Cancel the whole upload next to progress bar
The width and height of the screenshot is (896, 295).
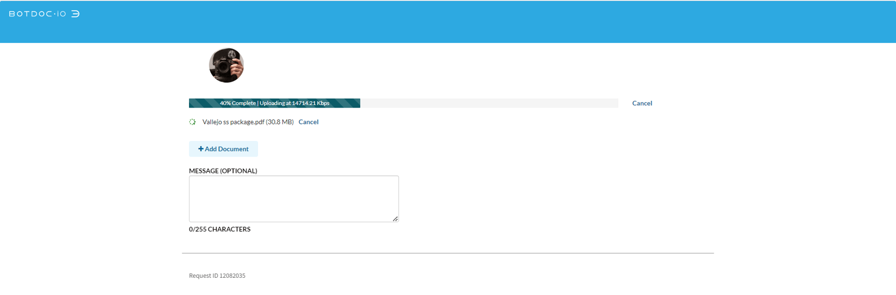pos(642,103)
